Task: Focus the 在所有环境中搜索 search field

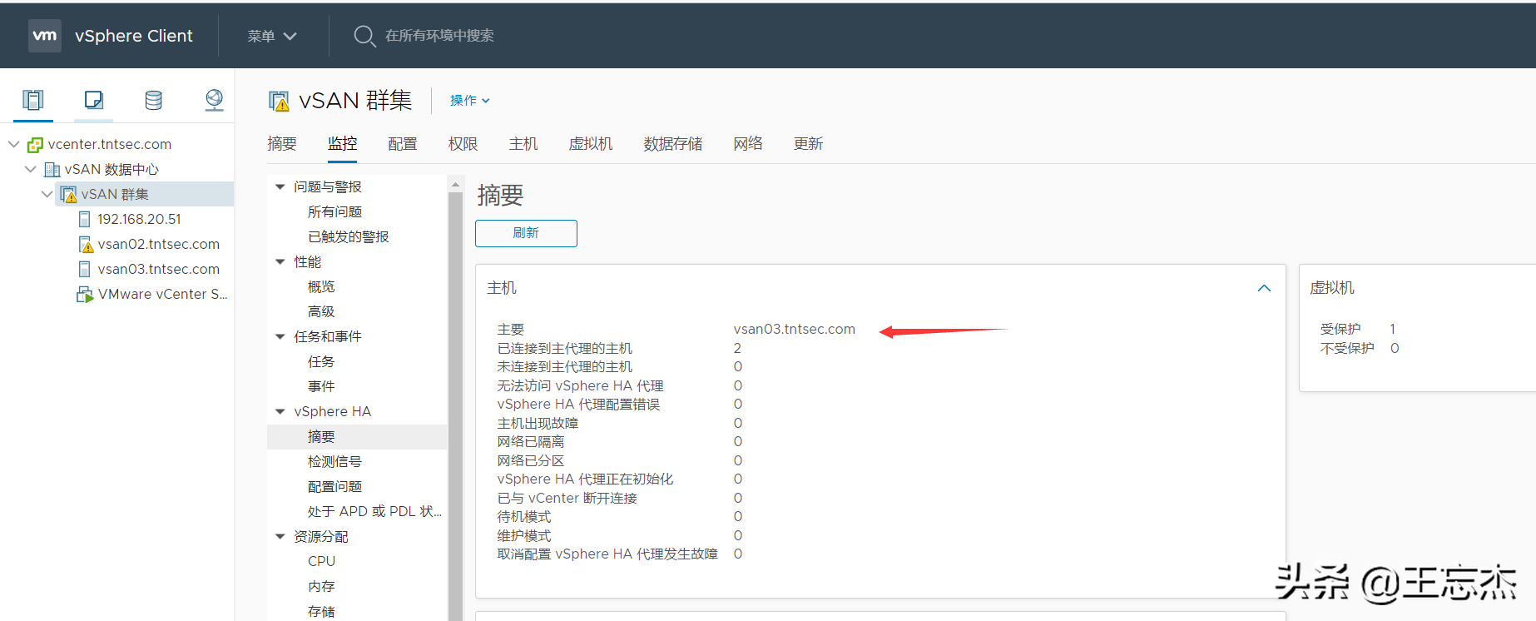Action: (x=439, y=36)
